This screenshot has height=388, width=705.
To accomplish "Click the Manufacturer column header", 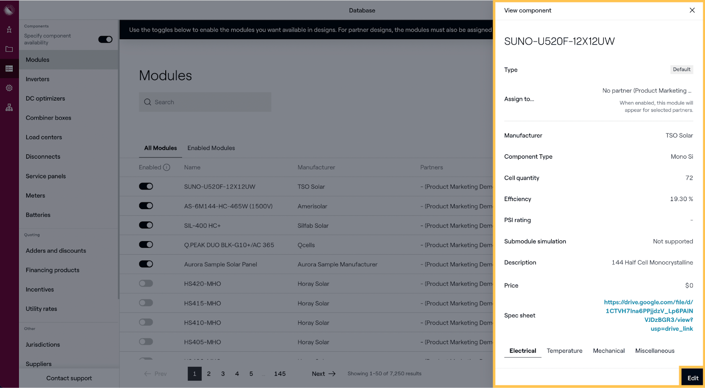I will tap(316, 167).
